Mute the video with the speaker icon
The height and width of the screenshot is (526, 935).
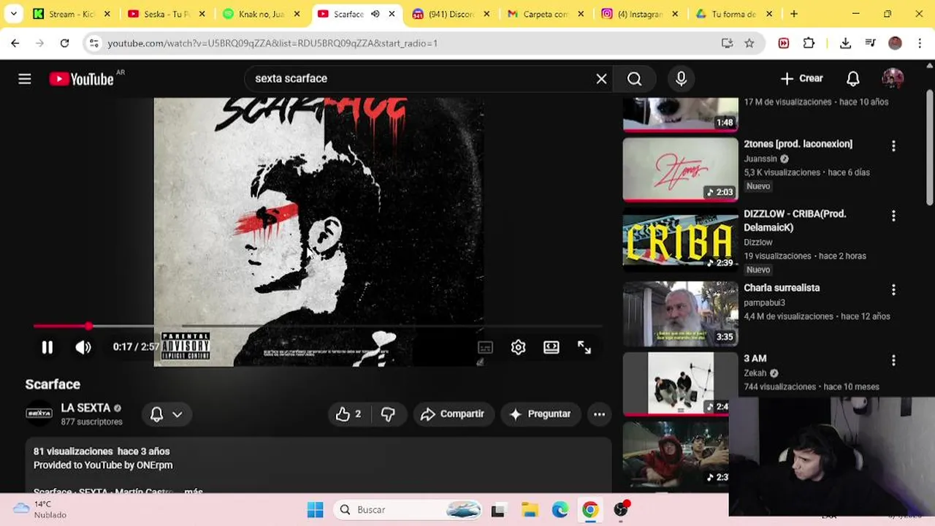tap(83, 348)
